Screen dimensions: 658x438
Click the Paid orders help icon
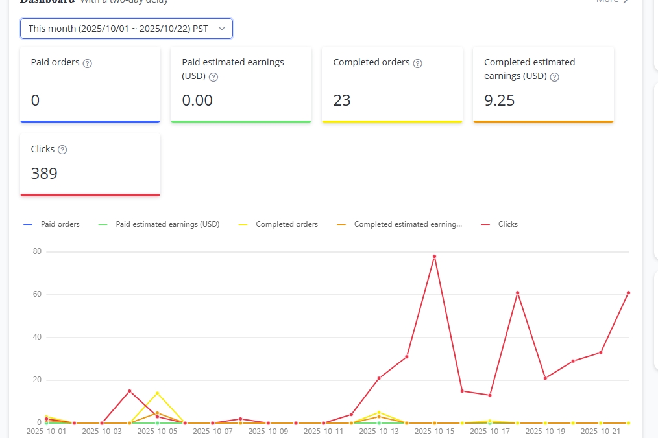pyautogui.click(x=88, y=63)
